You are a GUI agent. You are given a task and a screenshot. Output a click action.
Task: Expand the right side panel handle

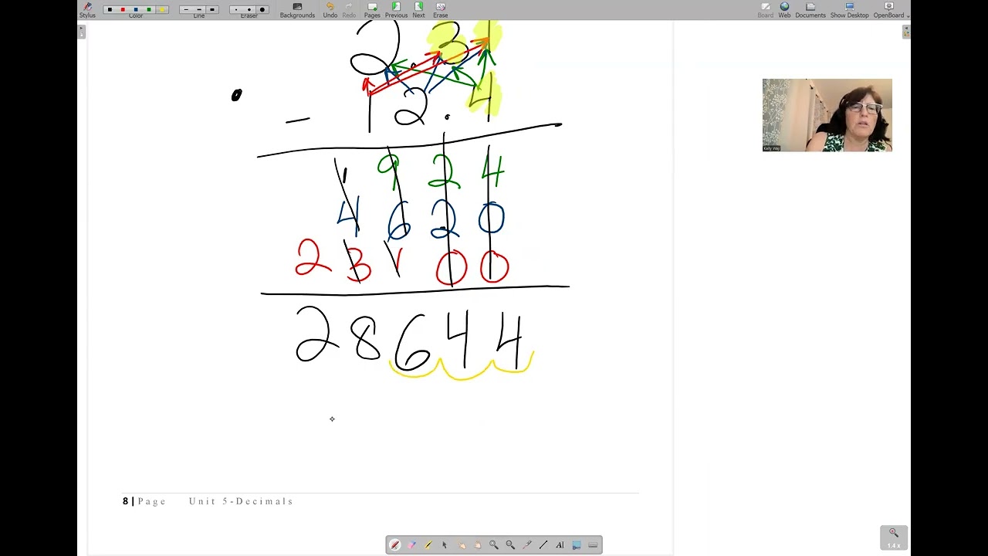pos(906,31)
